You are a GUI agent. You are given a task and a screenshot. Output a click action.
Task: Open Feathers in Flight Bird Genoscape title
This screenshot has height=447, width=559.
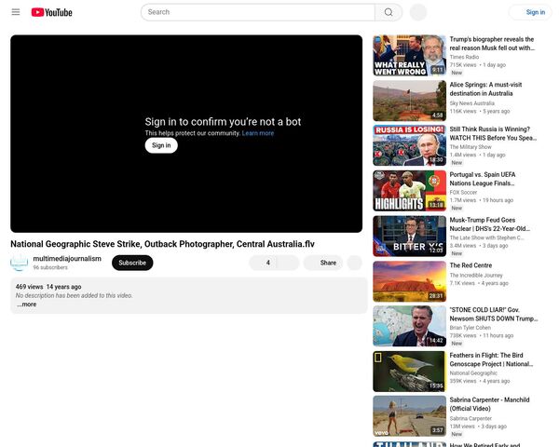(x=491, y=359)
